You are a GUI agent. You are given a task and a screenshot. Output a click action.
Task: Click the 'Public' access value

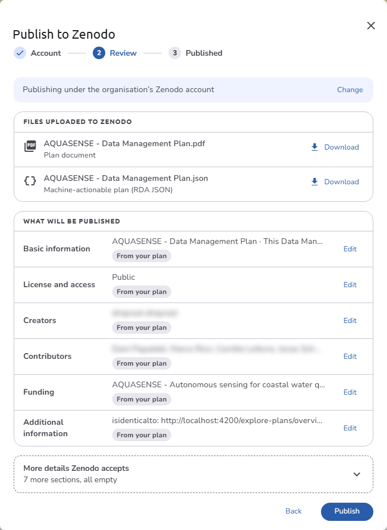coord(123,277)
